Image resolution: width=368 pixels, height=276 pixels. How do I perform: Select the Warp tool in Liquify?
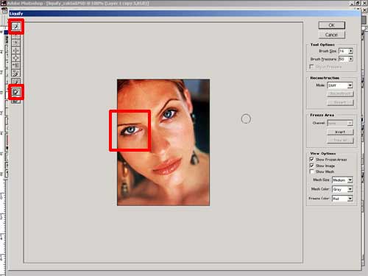[16, 26]
